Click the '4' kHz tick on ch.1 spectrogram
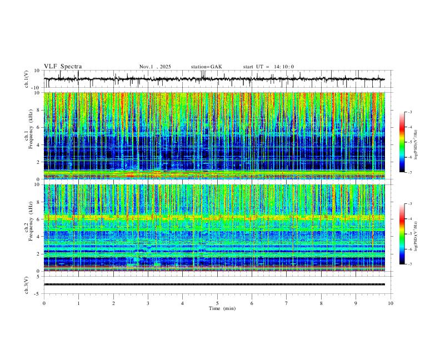This screenshot has height=340, width=440. (39, 145)
